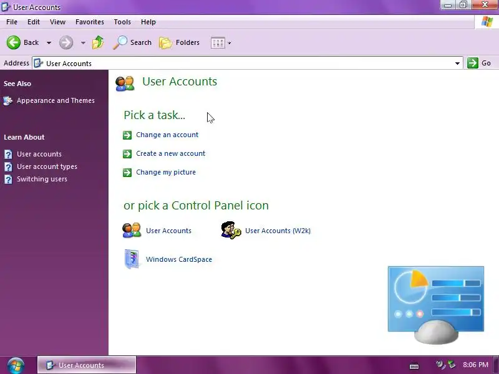Click the green Go arrow button
This screenshot has height=374, width=499.
coord(473,63)
